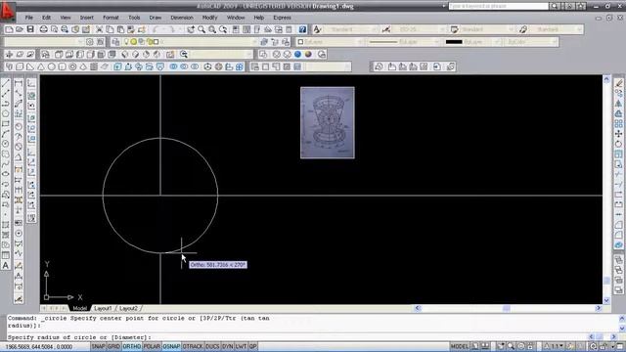The height and width of the screenshot is (352, 626).
Task: Open the Modify menu
Action: [x=209, y=18]
